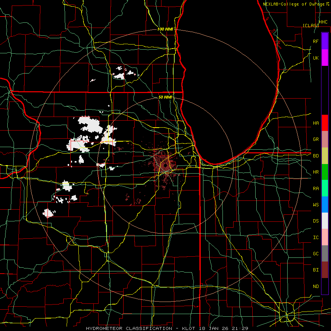Click the yellow BD legend swatch
Image resolution: width=331 pixels, height=331 pixels.
point(325,156)
